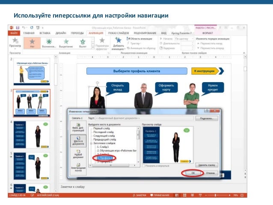Choose 'Файл, веб-страницей' link type in dialog
The image size is (273, 205).
78,127
